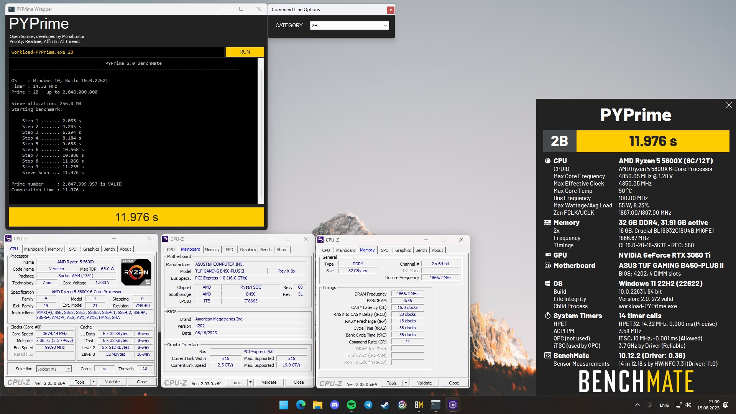Click workload-PYPrime.exe command input field
736x414 pixels.
(x=116, y=52)
